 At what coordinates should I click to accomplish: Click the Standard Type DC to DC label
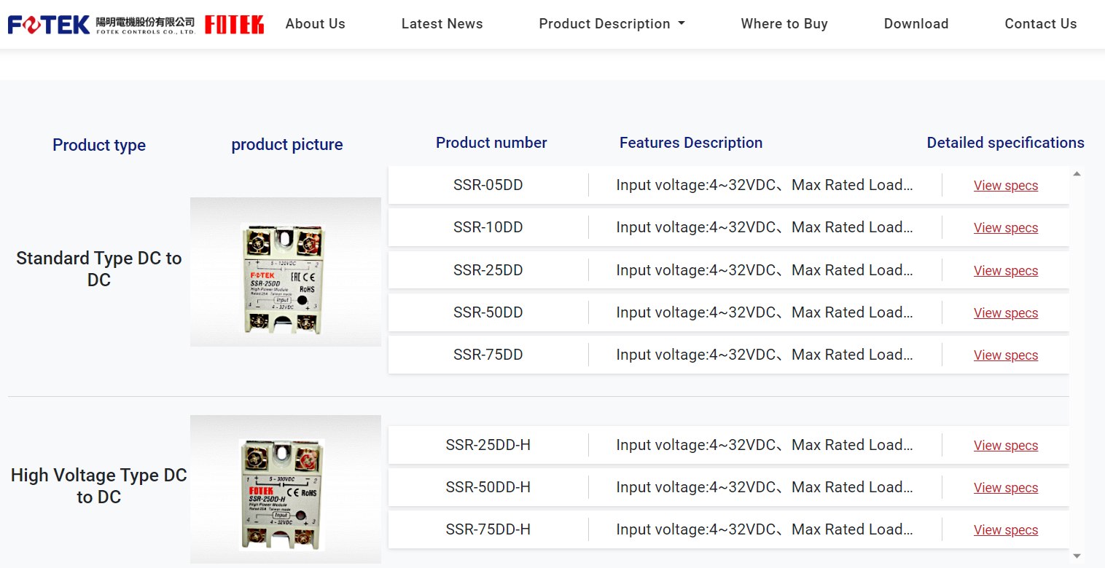pos(99,269)
